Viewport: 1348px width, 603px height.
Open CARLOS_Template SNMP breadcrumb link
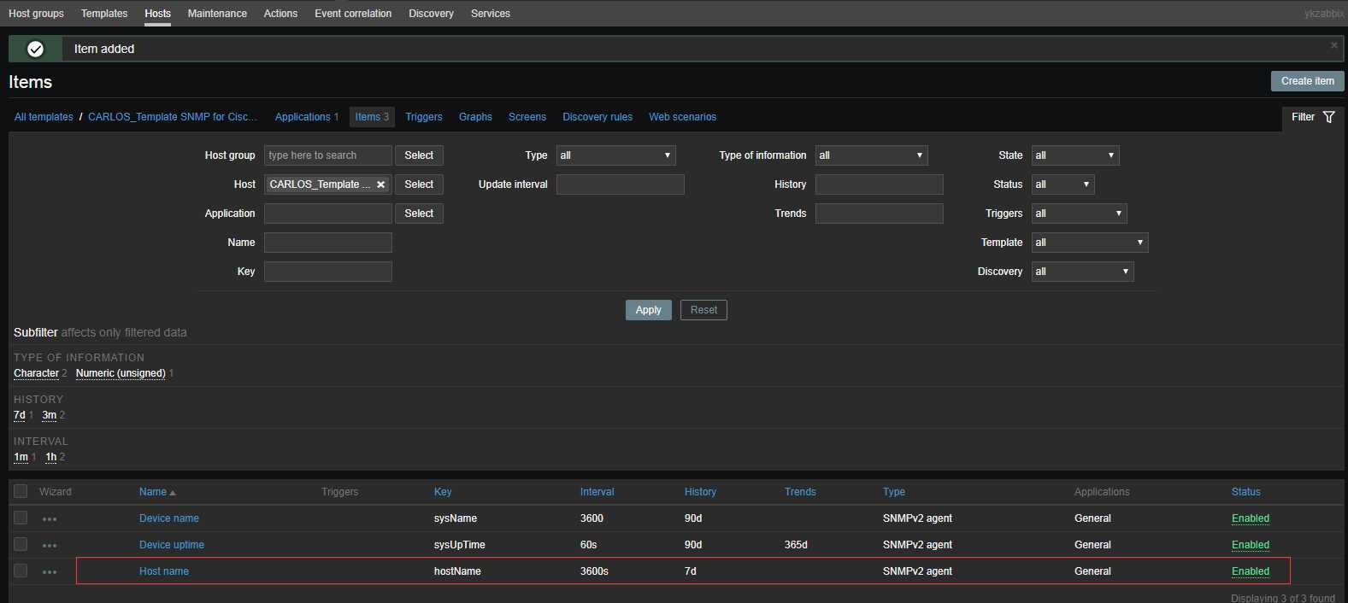pyautogui.click(x=173, y=117)
